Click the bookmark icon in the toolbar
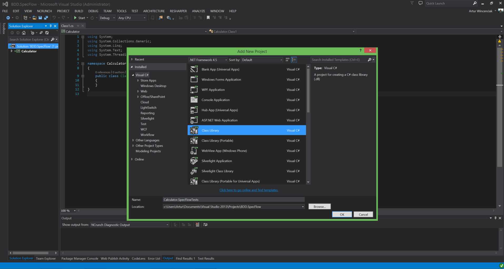Screen dimensions: 504x269 coord(208,18)
